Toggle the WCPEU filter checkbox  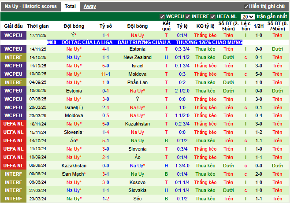point(162,16)
